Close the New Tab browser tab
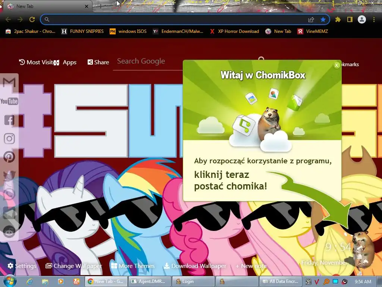The height and width of the screenshot is (287, 382). coord(87,7)
